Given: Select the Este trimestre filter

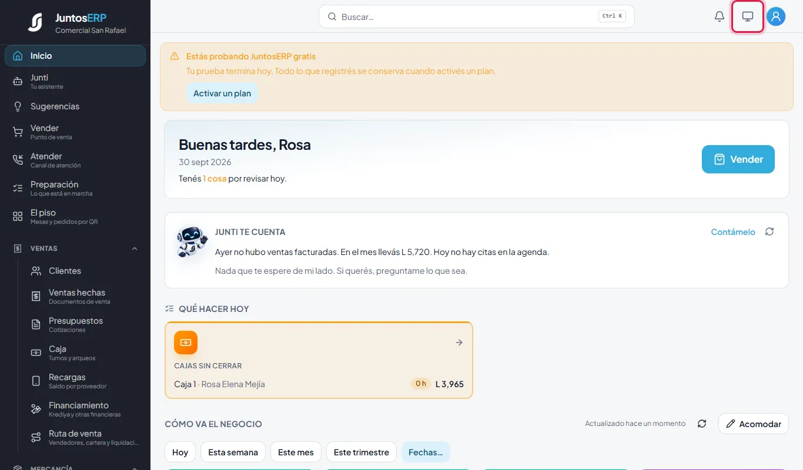Looking at the screenshot, I should point(362,452).
